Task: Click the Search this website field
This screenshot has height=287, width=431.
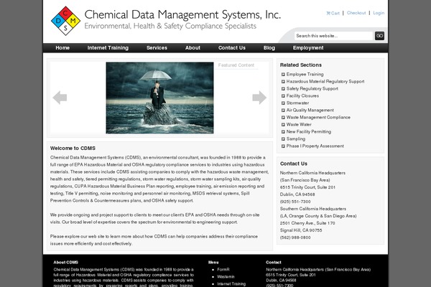Action: coord(333,36)
